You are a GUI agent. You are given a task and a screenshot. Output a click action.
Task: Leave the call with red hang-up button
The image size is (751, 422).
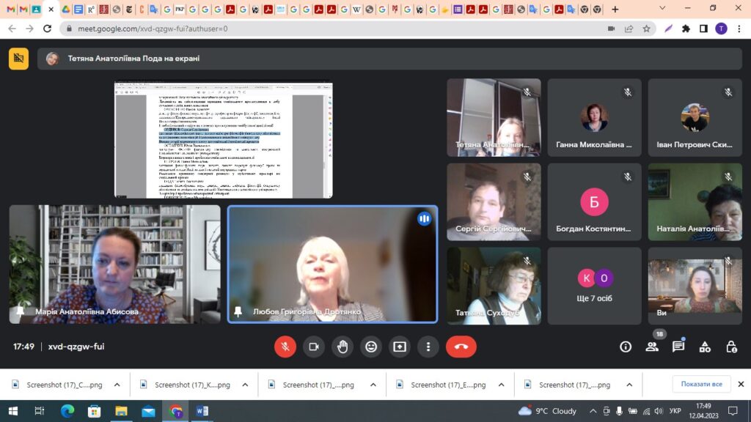pyautogui.click(x=461, y=347)
